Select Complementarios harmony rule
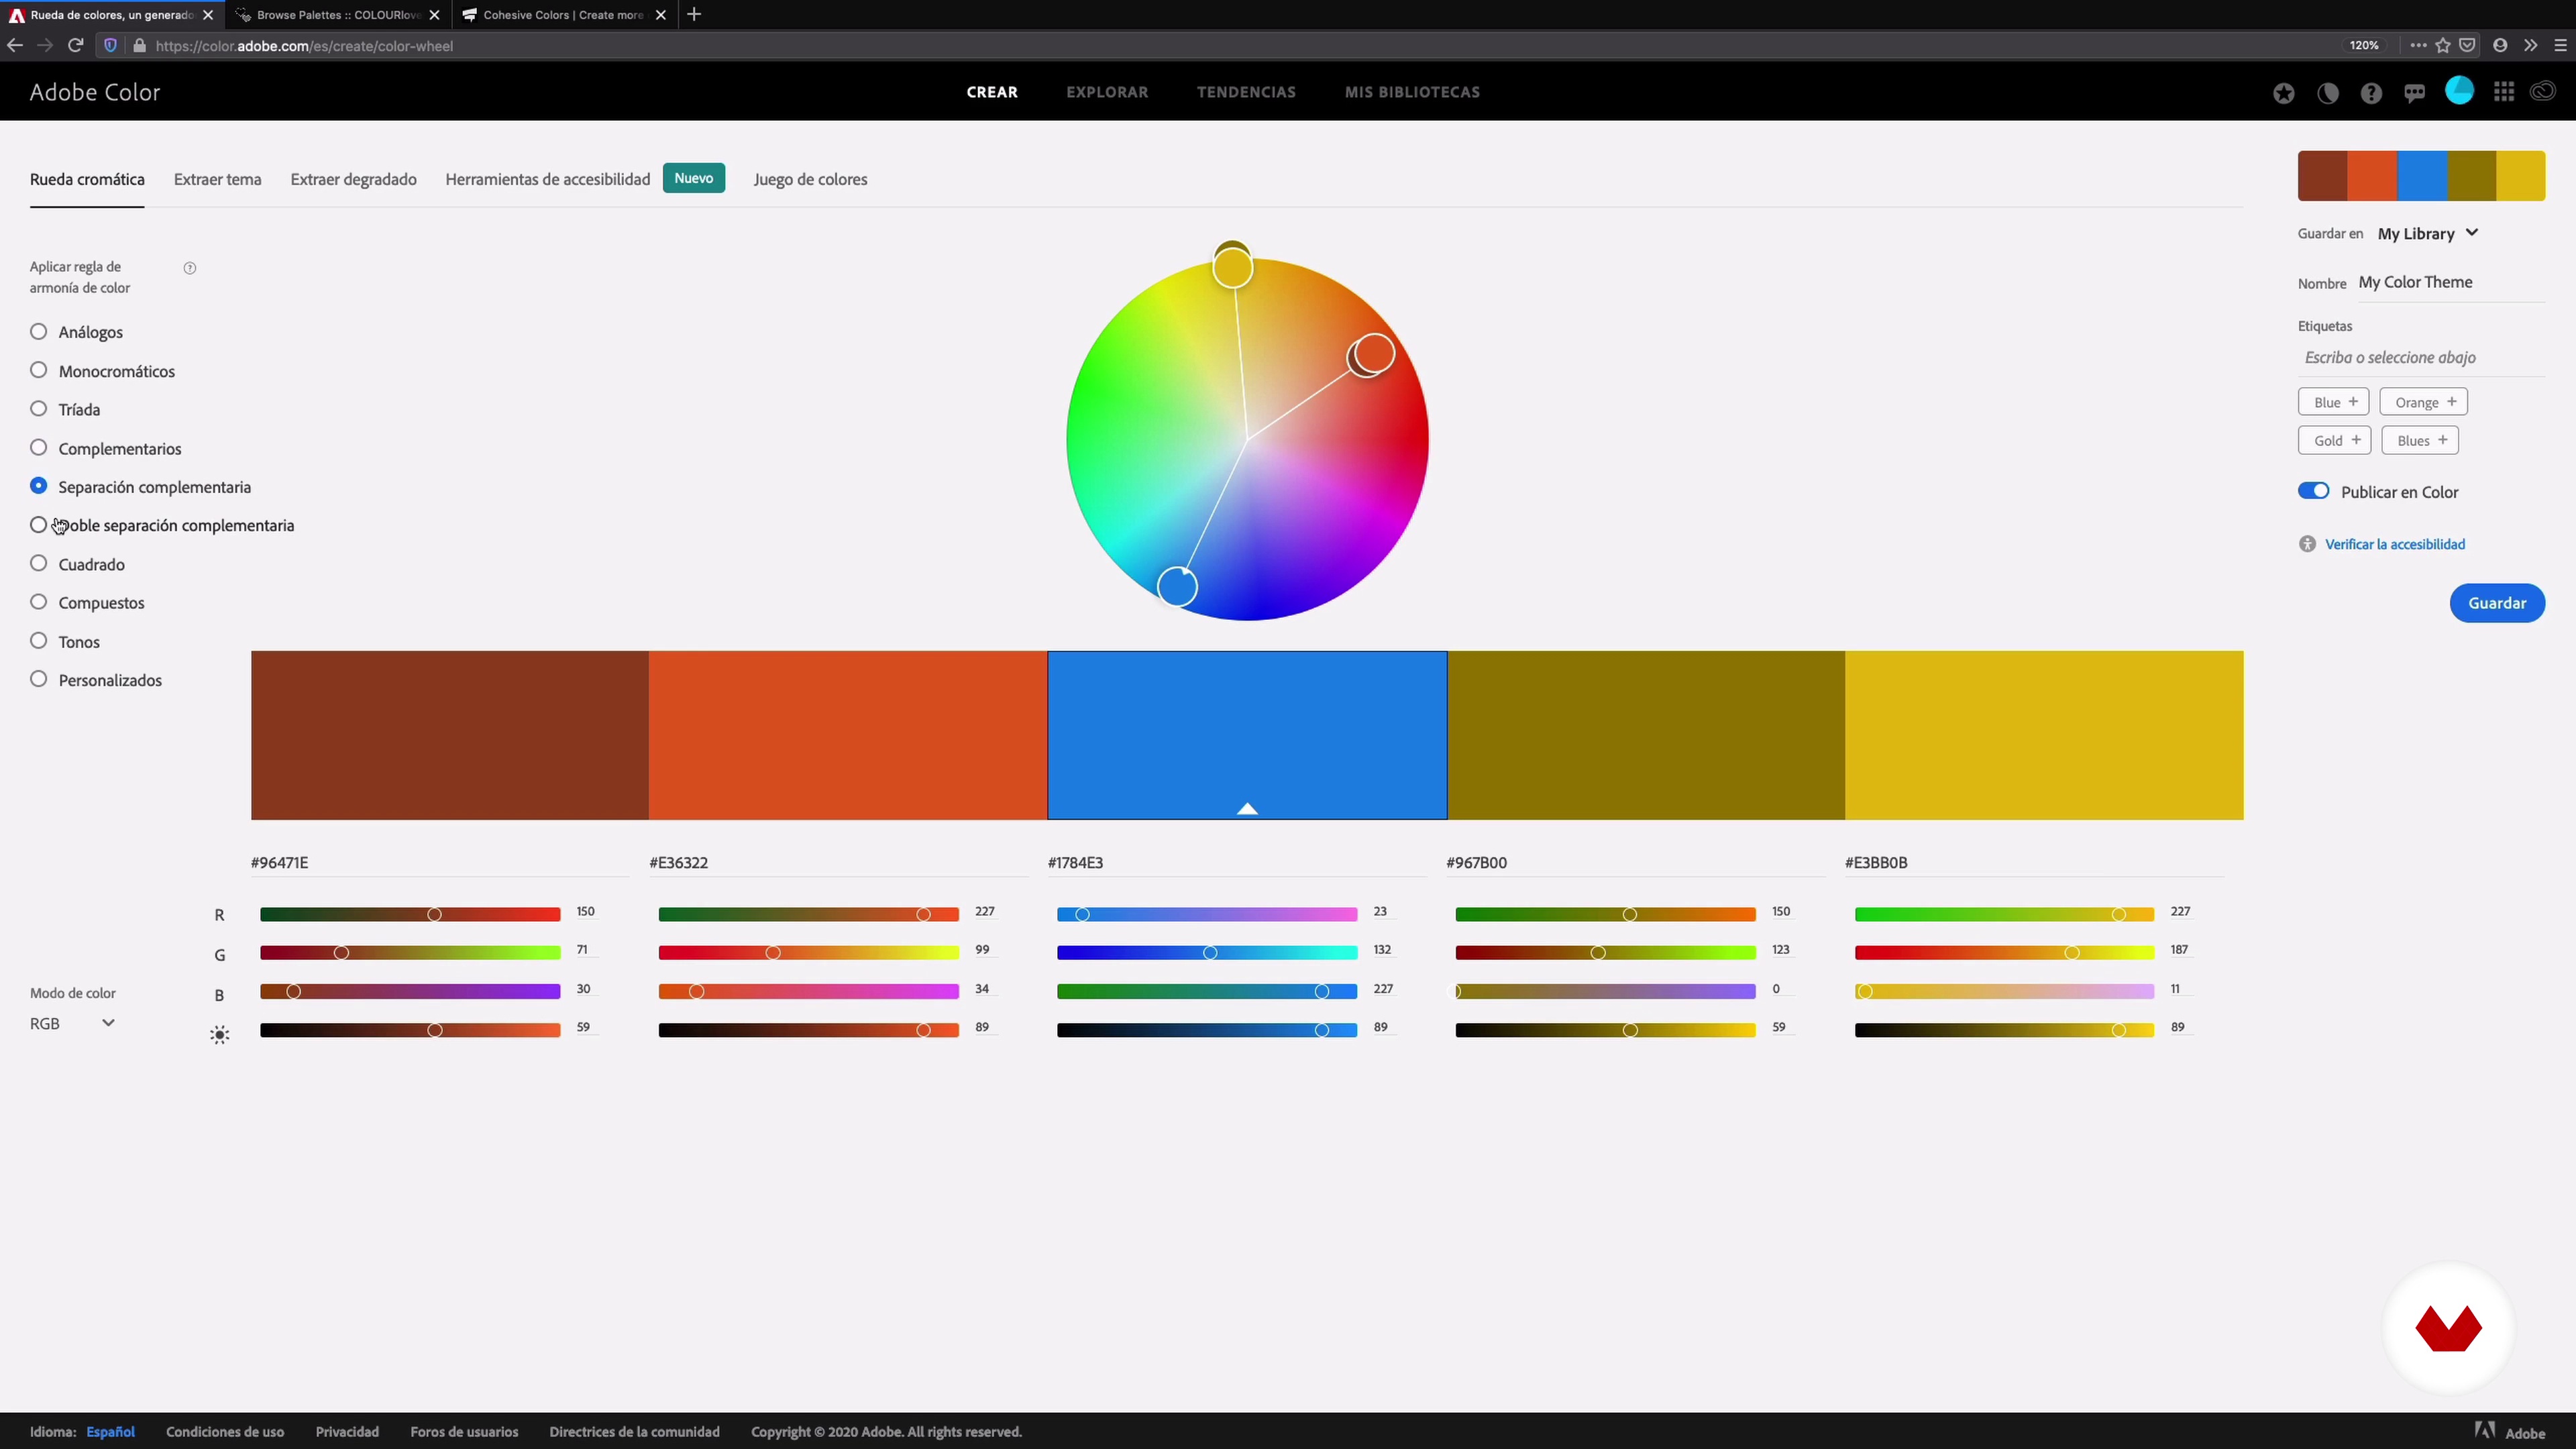The height and width of the screenshot is (1449, 2576). pyautogui.click(x=38, y=447)
